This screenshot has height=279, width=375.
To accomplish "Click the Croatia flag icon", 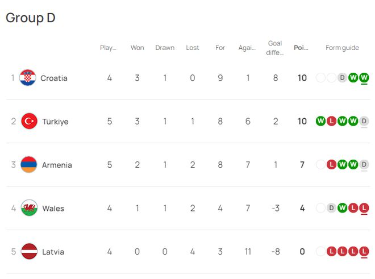I will (x=27, y=78).
